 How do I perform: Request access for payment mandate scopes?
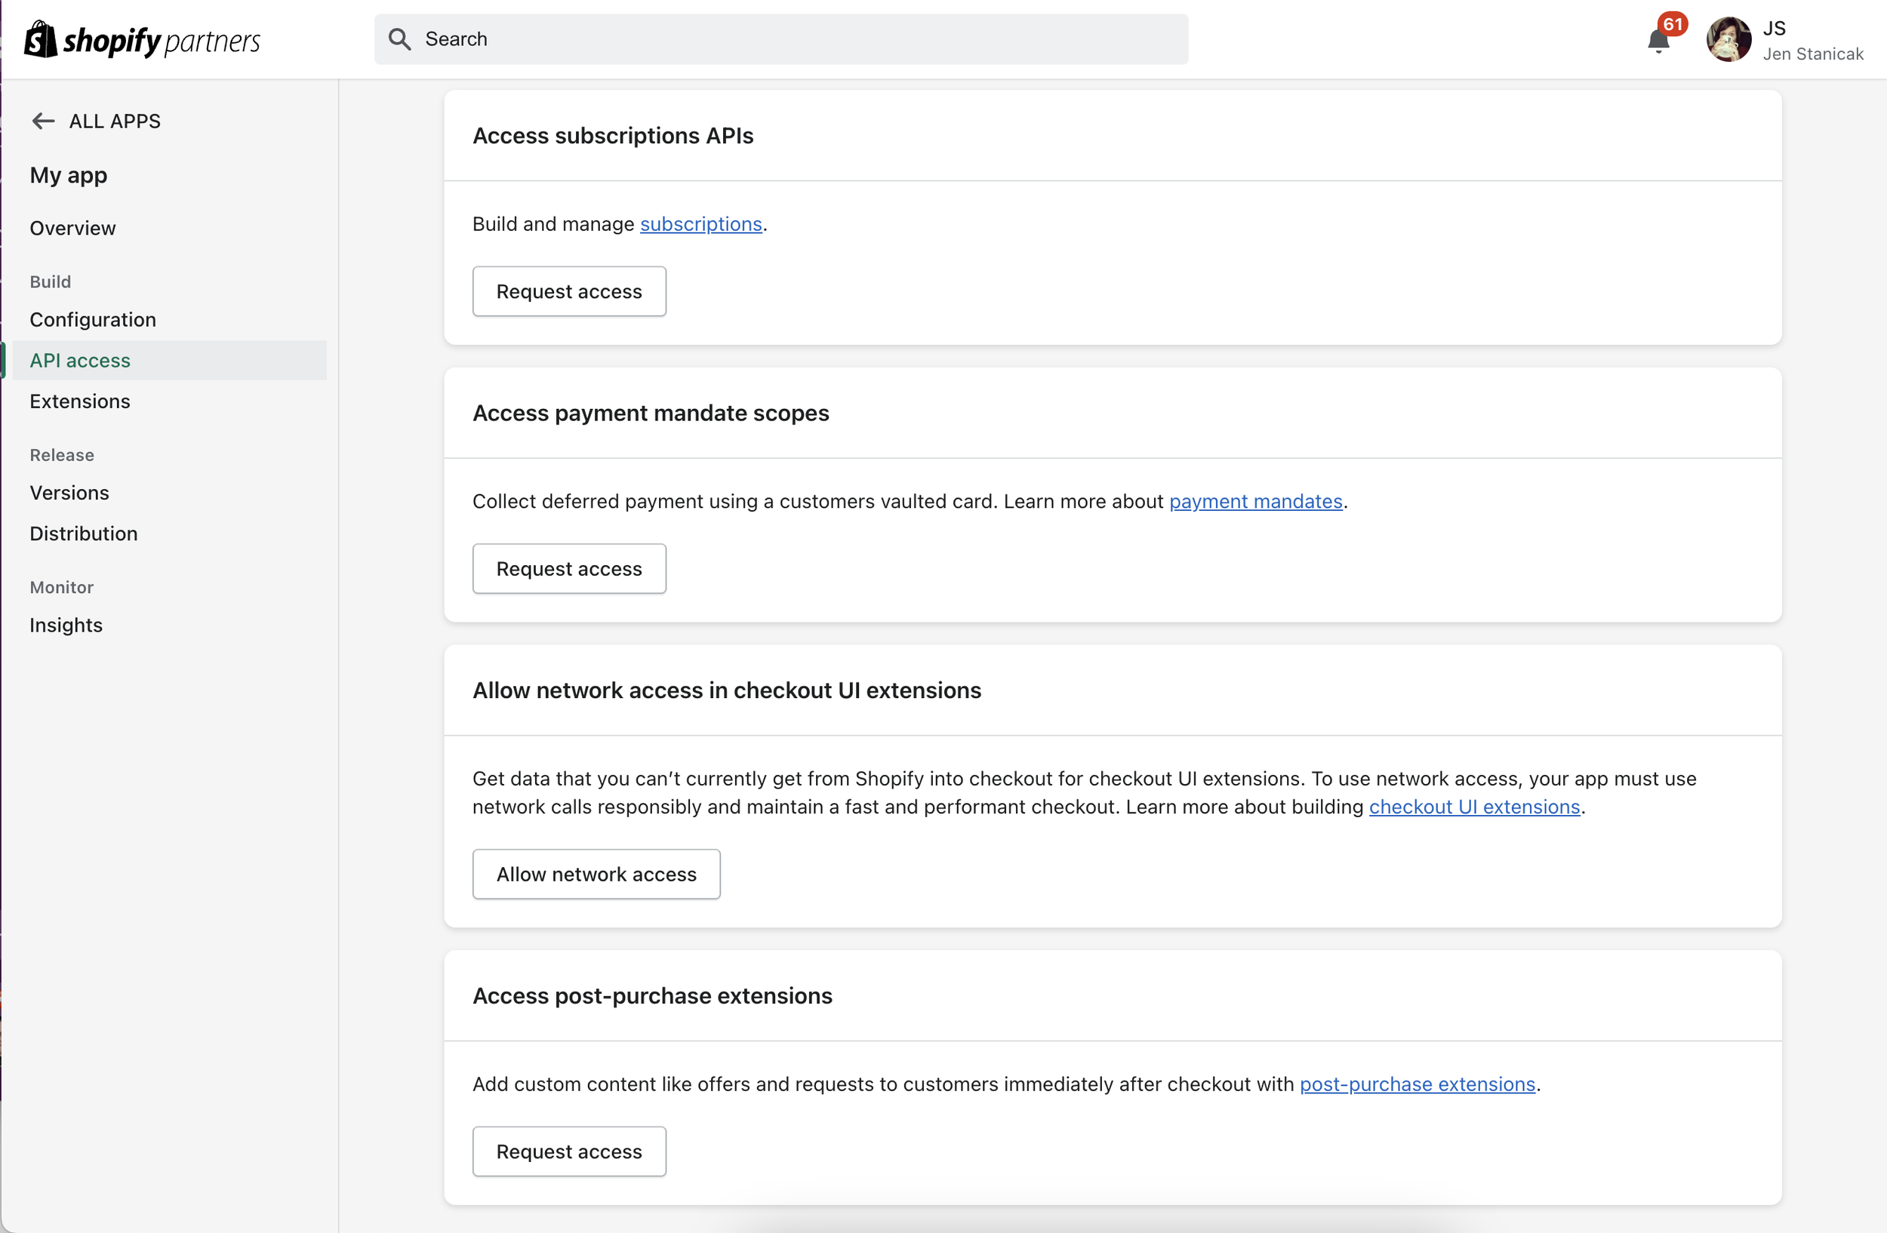point(569,569)
